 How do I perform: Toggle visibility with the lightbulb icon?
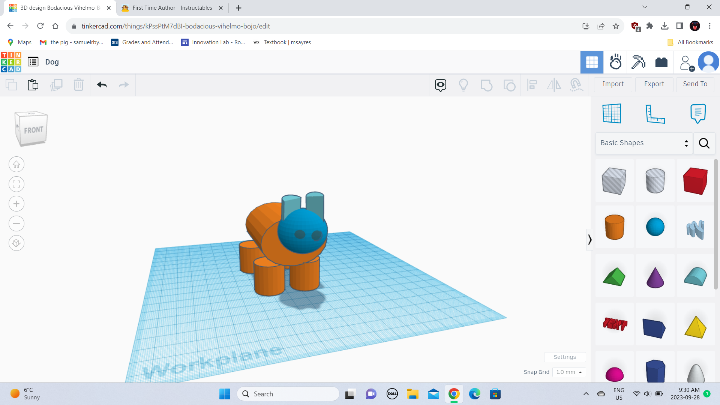click(464, 85)
